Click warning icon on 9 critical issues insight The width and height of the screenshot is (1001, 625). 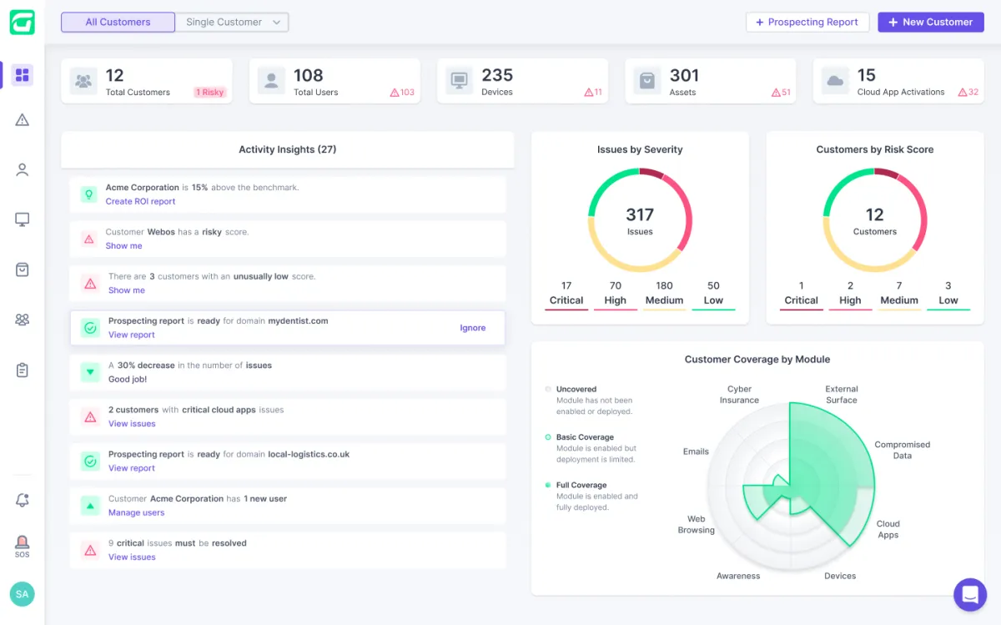pos(90,550)
